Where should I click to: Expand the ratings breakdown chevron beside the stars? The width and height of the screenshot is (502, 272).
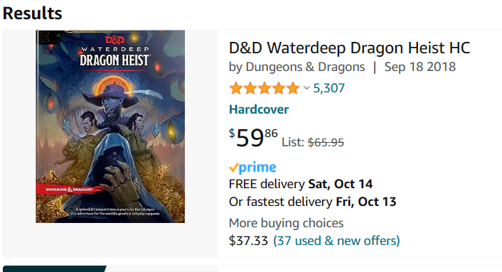306,88
